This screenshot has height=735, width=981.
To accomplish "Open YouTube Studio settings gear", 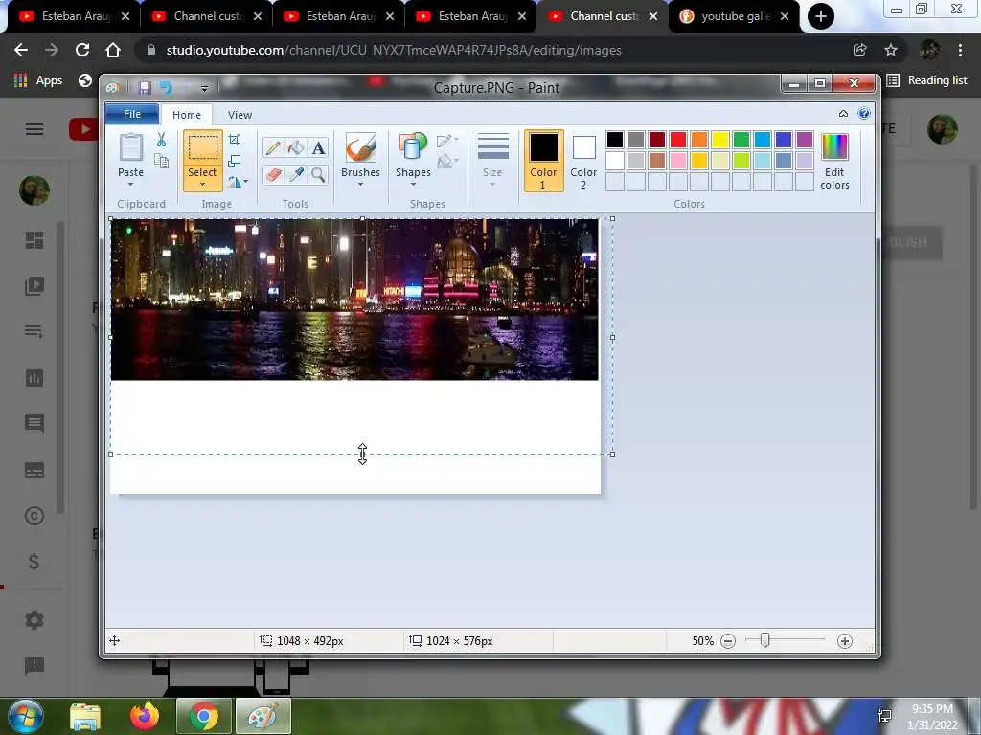I will pos(34,620).
